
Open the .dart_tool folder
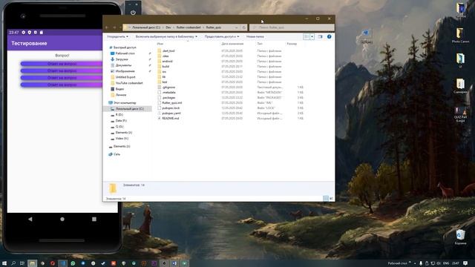(168, 51)
